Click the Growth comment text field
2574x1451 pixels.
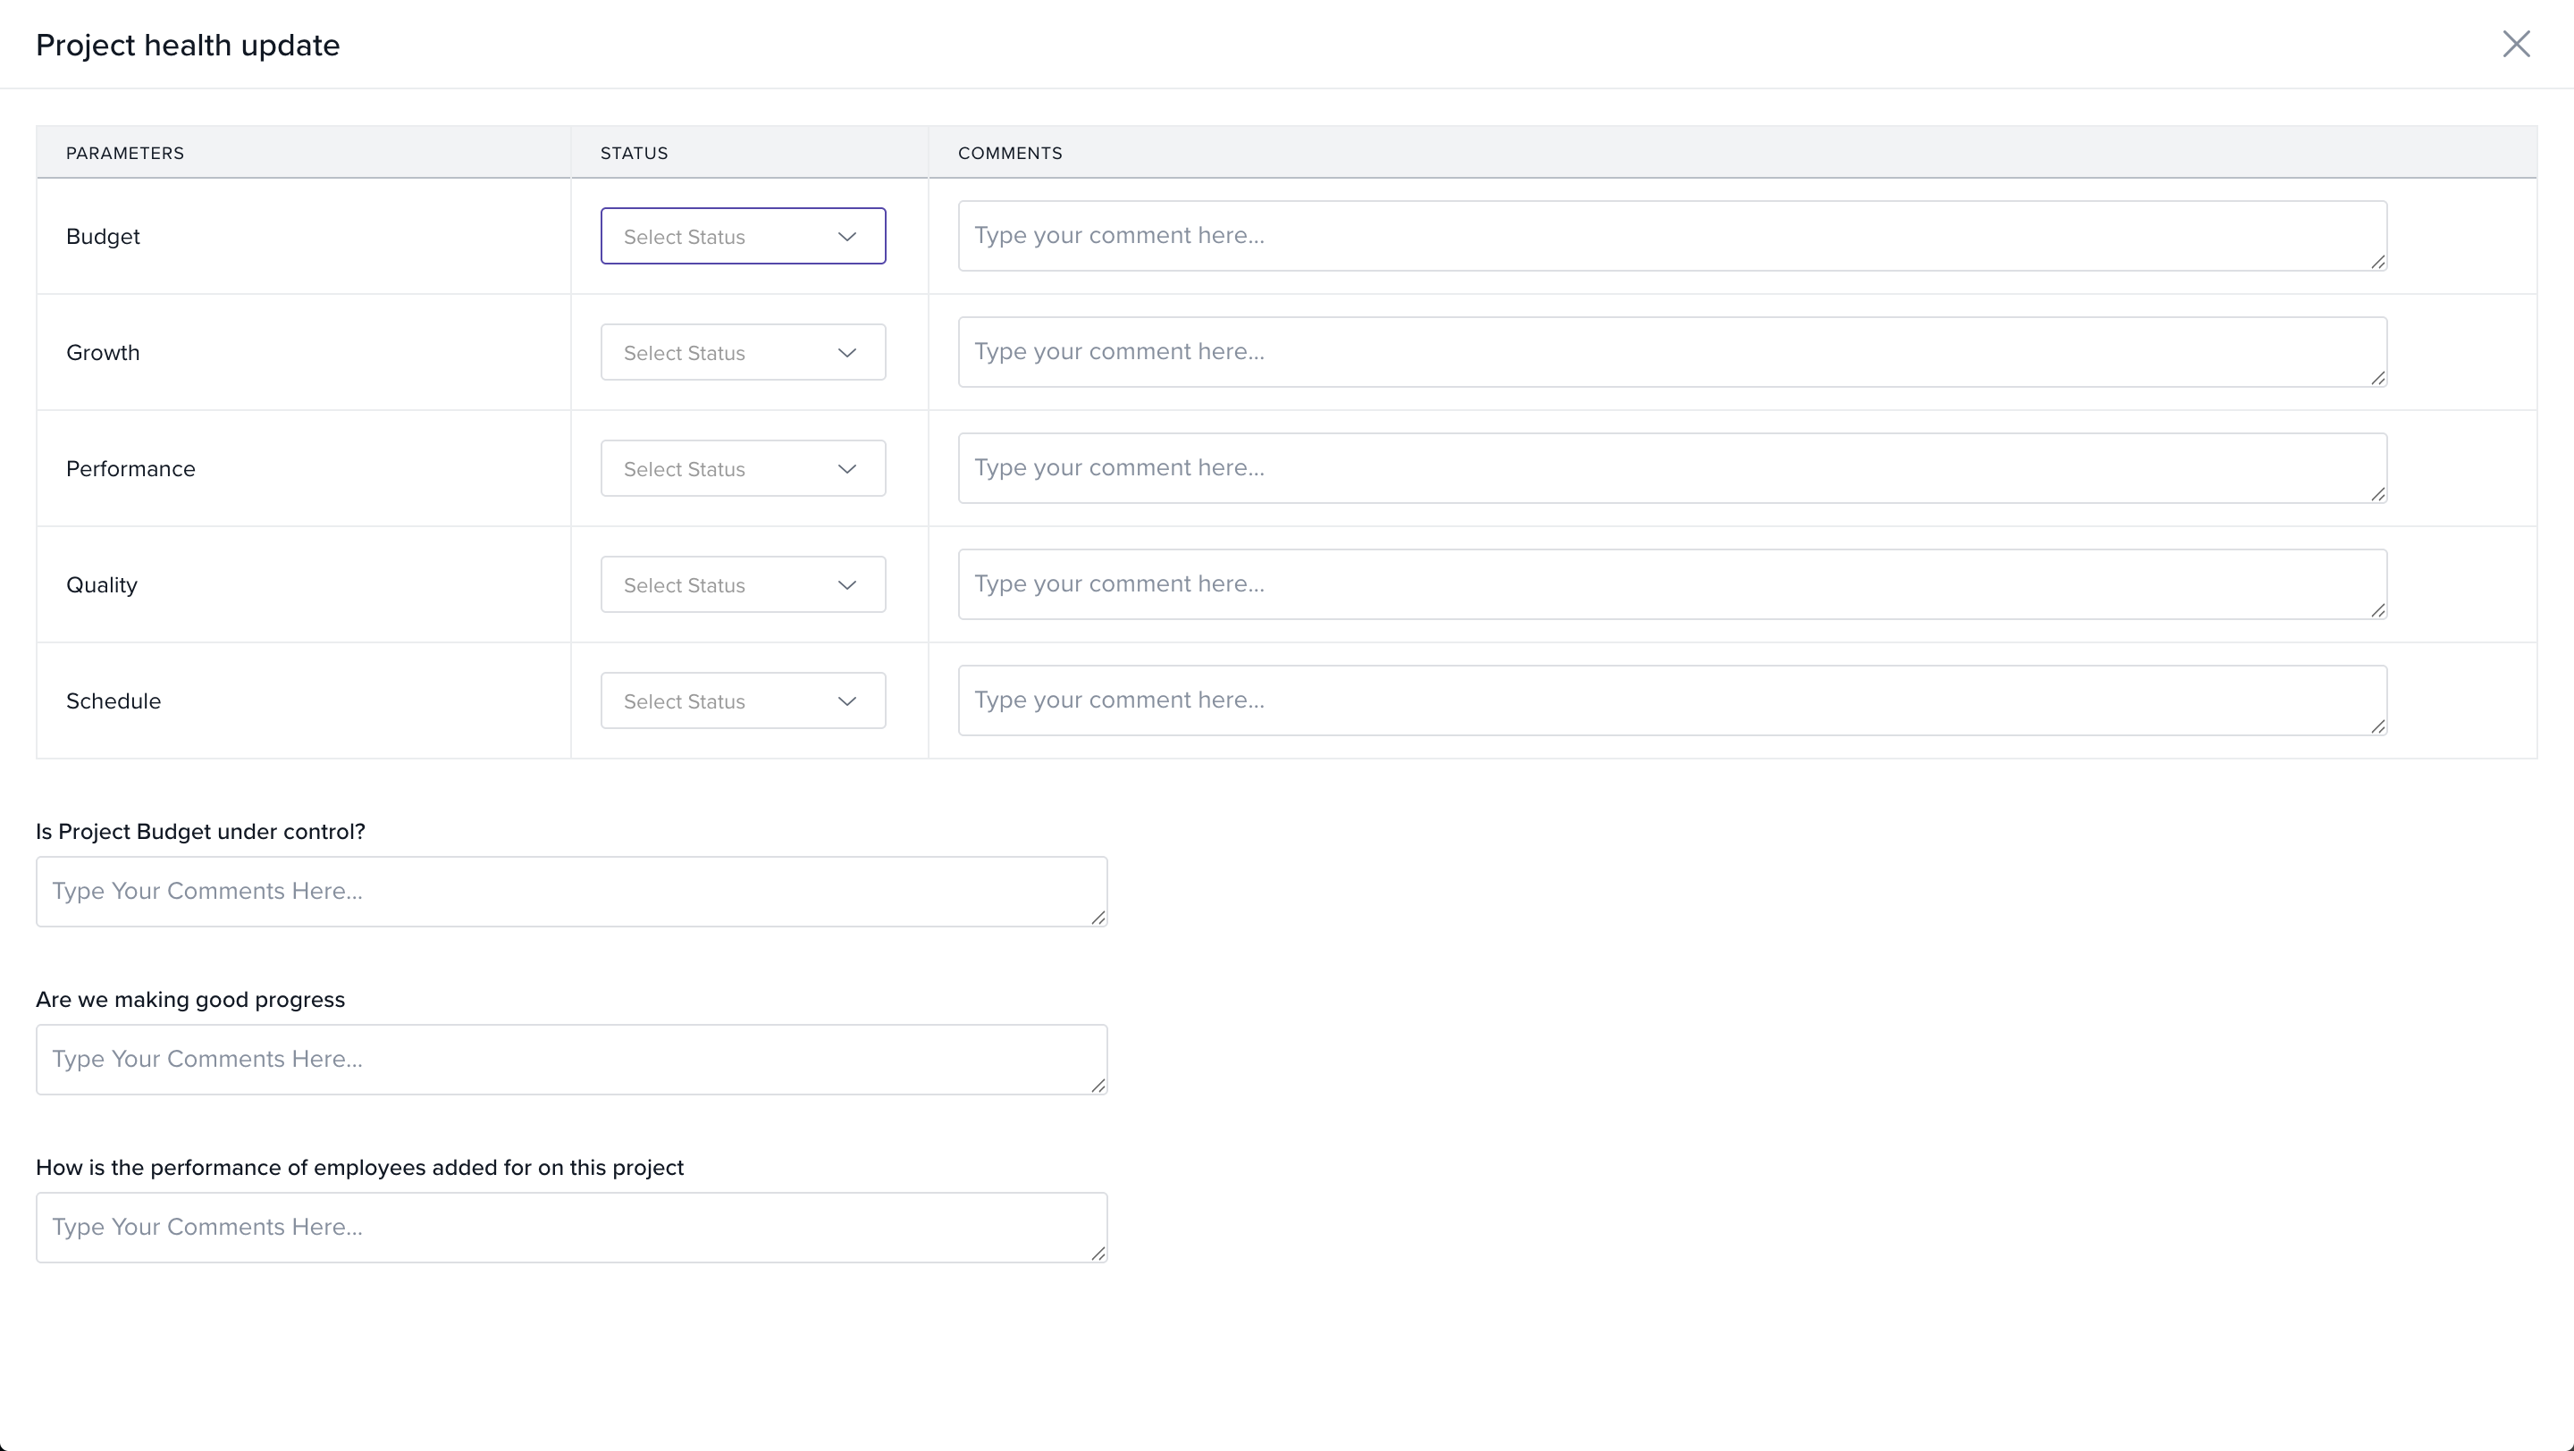point(1670,351)
